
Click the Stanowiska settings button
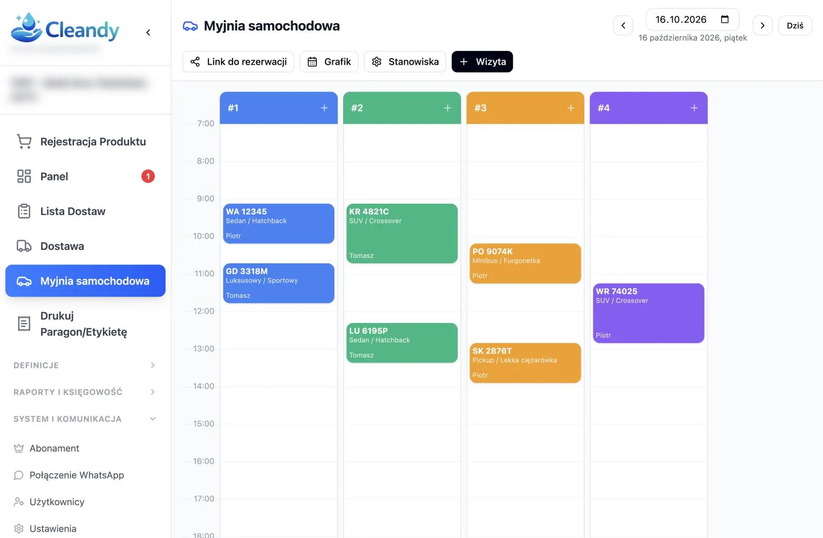(405, 62)
